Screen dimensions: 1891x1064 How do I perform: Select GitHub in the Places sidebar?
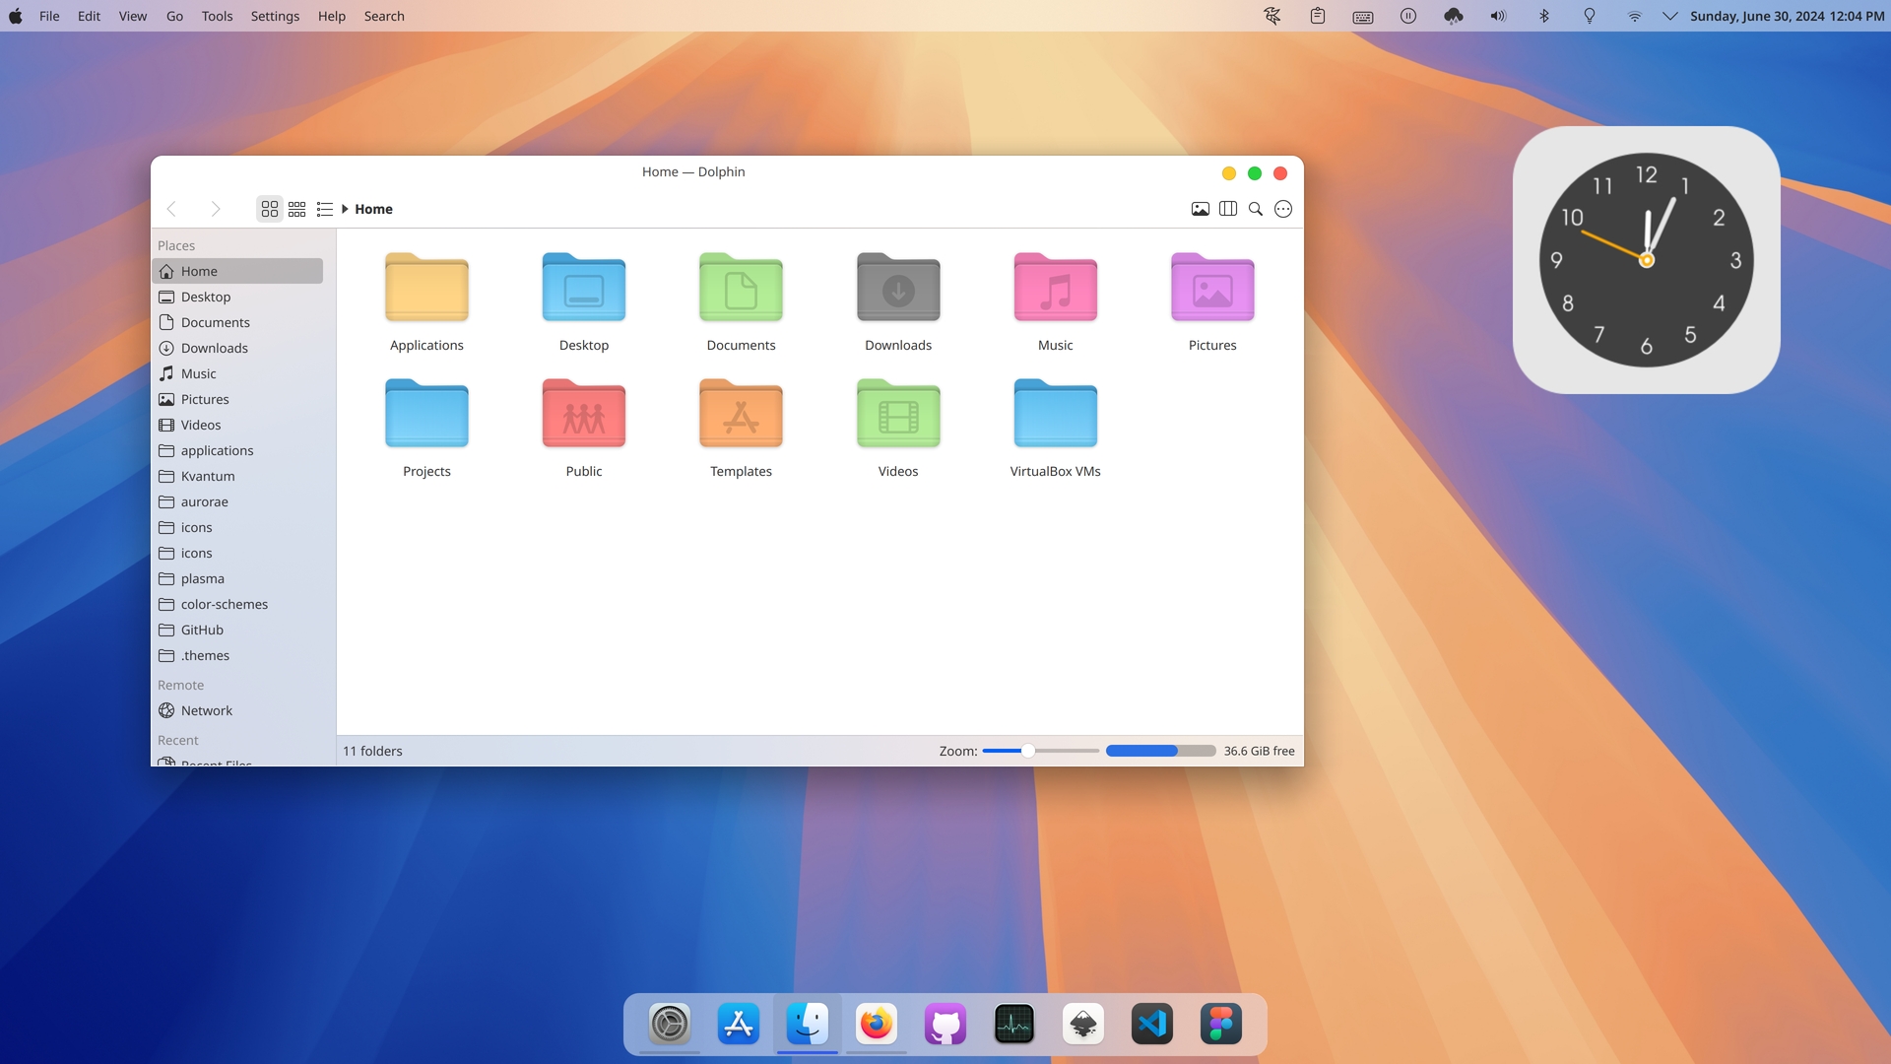coord(237,630)
